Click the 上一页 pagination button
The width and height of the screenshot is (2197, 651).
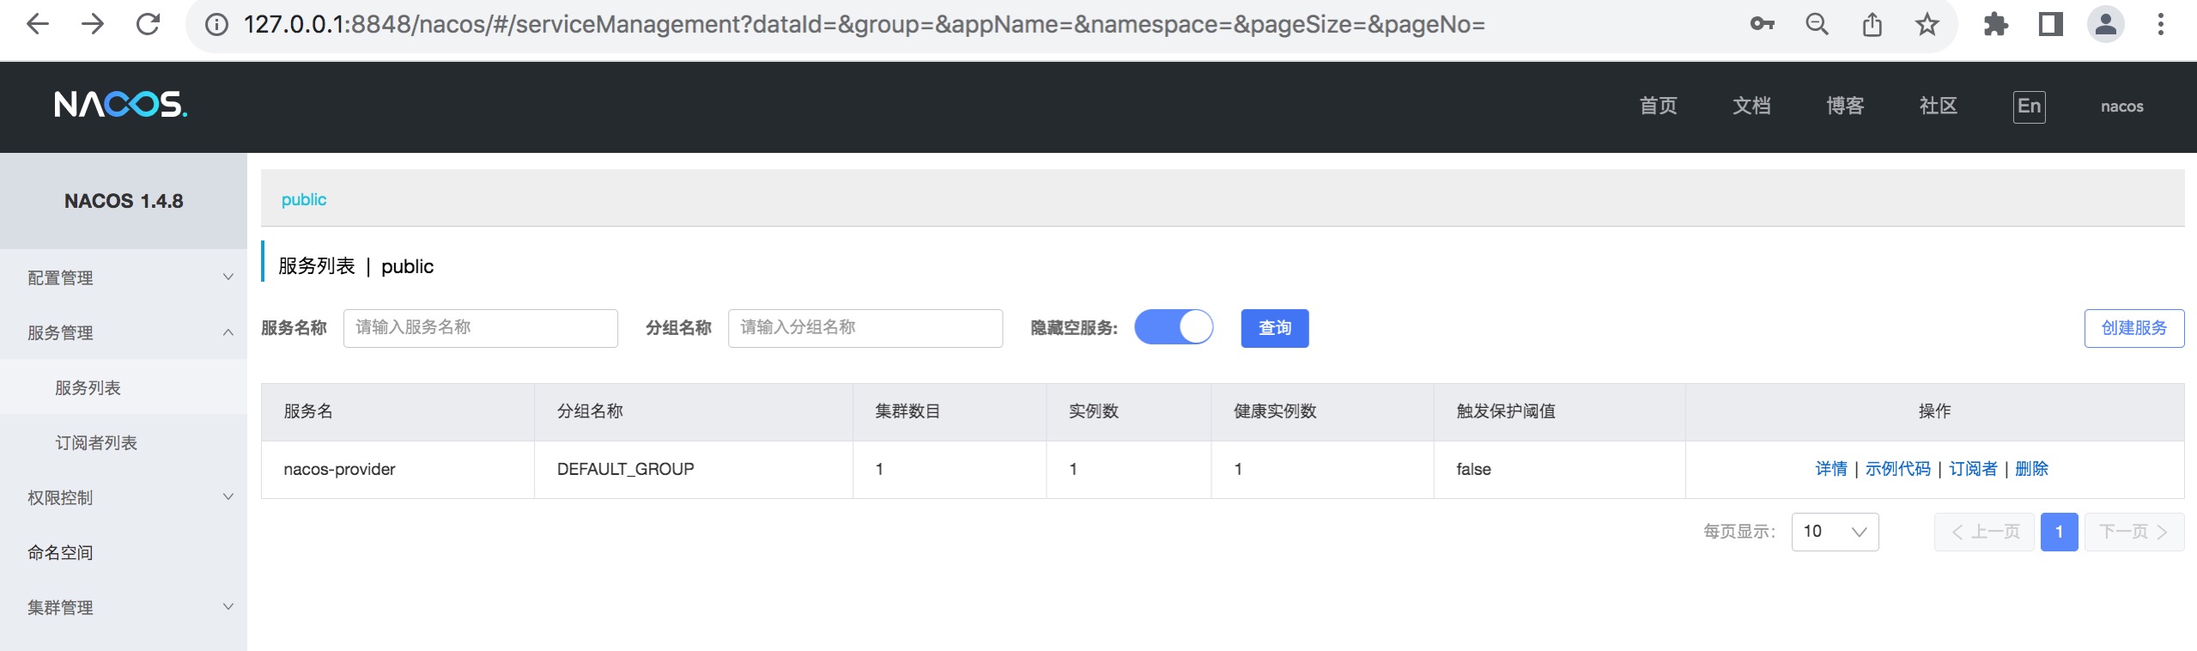(1984, 532)
